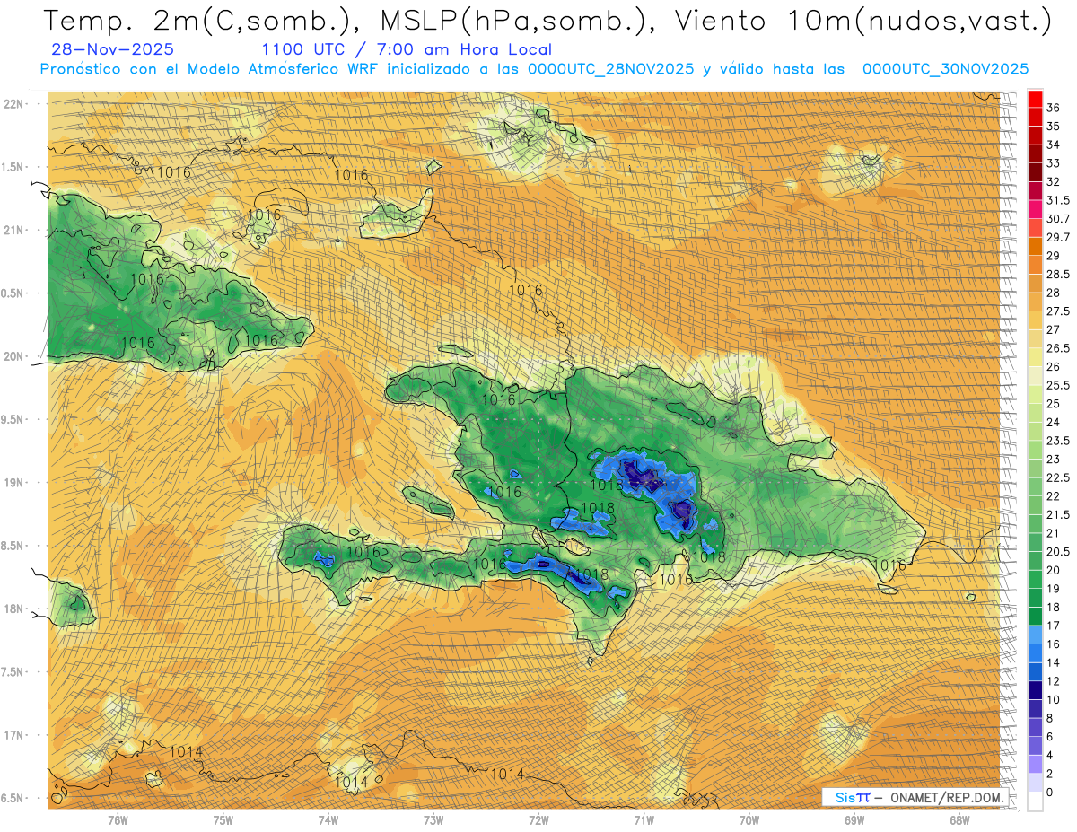Click the '18N' latitude label
This screenshot has width=1077, height=832.
[x=14, y=609]
